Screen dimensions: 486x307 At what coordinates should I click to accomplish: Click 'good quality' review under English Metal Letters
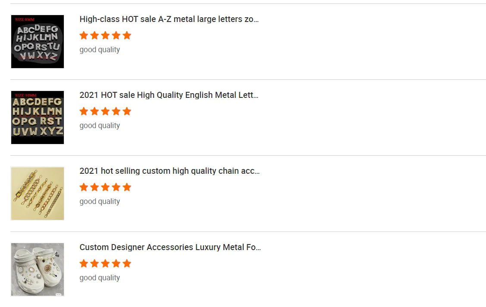pos(100,125)
